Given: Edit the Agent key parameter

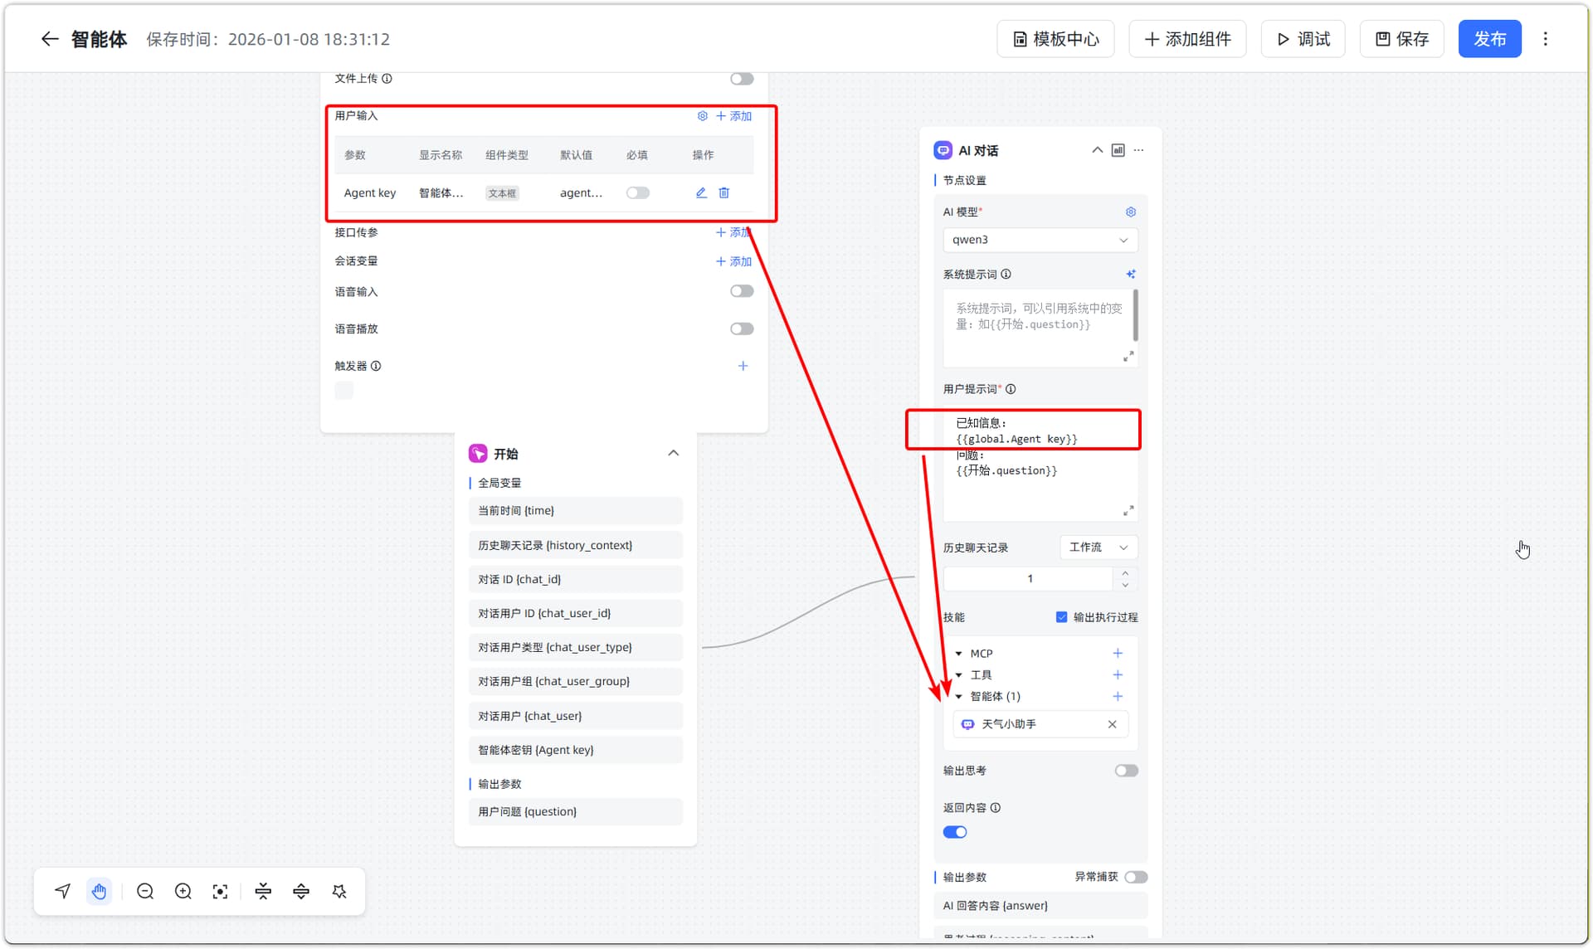Looking at the screenshot, I should [701, 192].
